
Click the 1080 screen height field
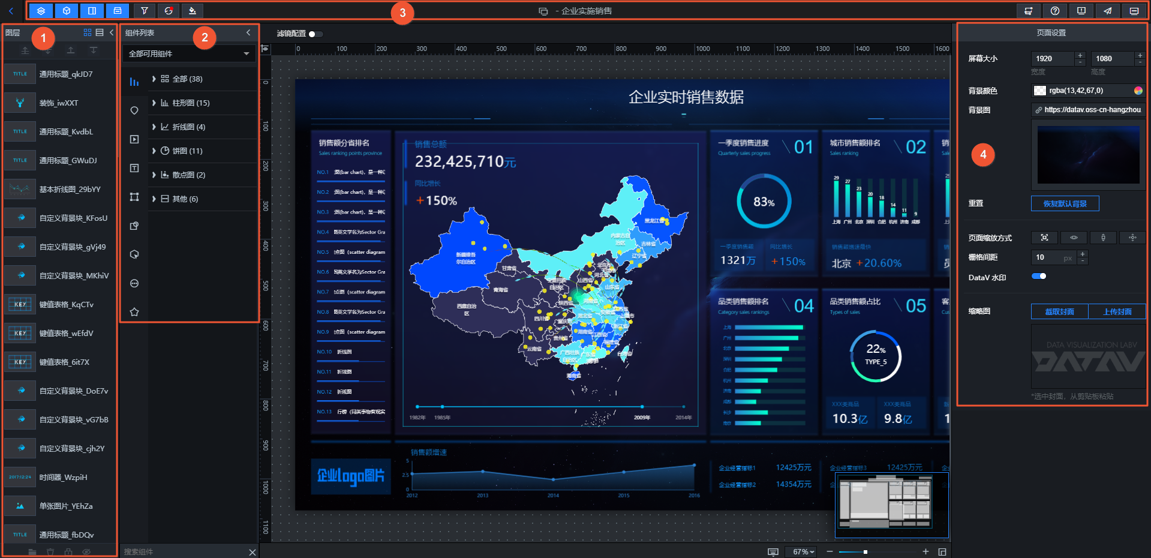(1113, 58)
